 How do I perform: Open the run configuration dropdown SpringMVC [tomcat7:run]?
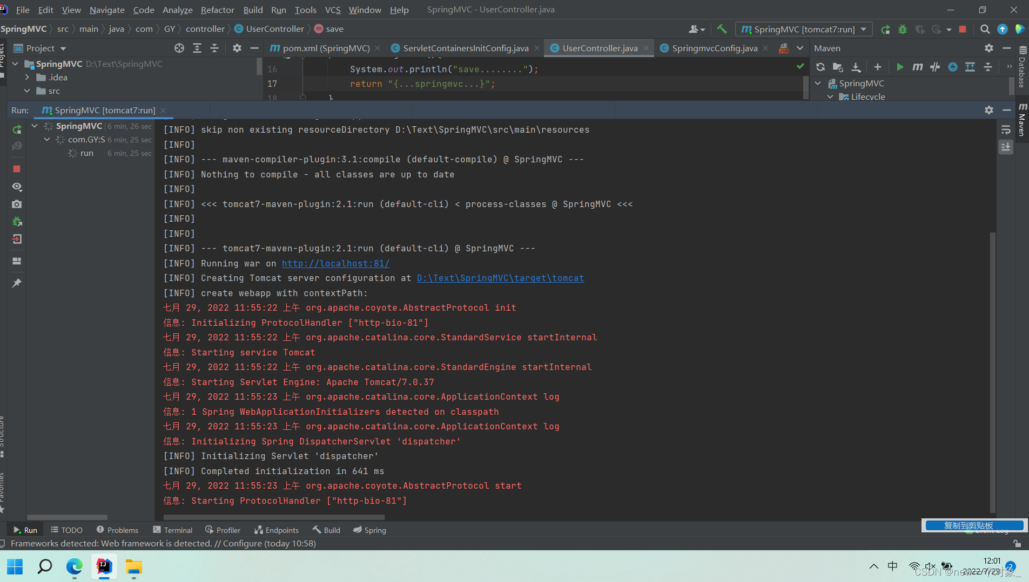pos(804,29)
